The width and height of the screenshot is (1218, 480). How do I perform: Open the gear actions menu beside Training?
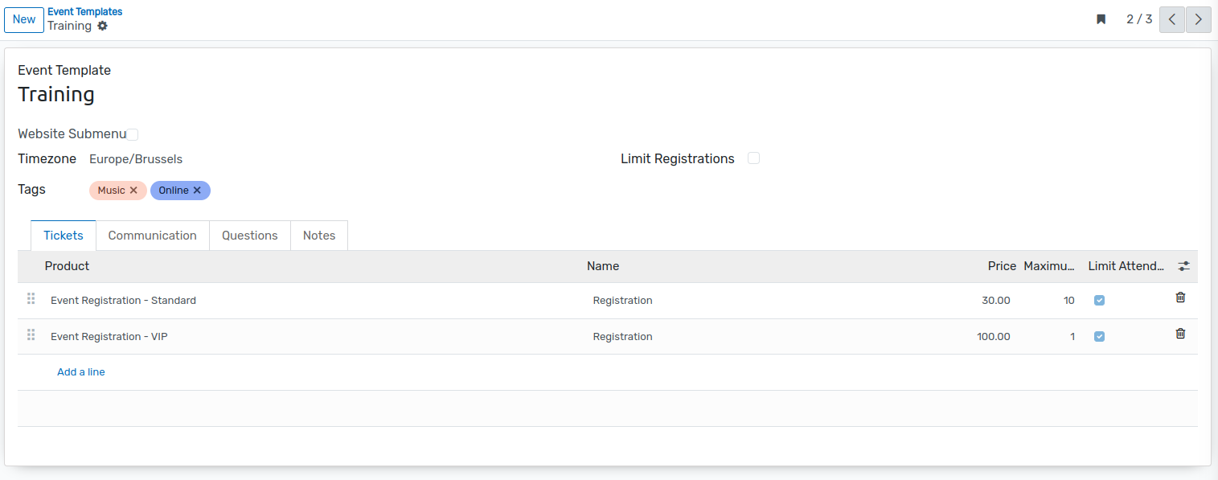(x=102, y=26)
